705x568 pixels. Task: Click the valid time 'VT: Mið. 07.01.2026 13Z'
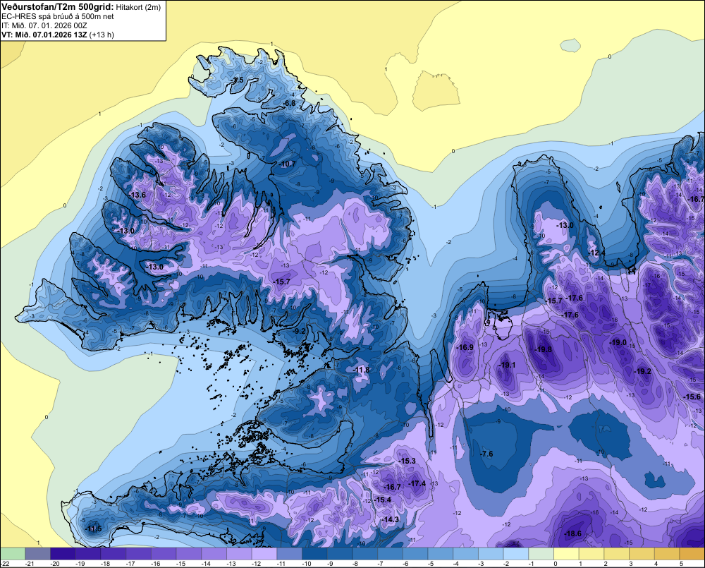click(x=44, y=35)
